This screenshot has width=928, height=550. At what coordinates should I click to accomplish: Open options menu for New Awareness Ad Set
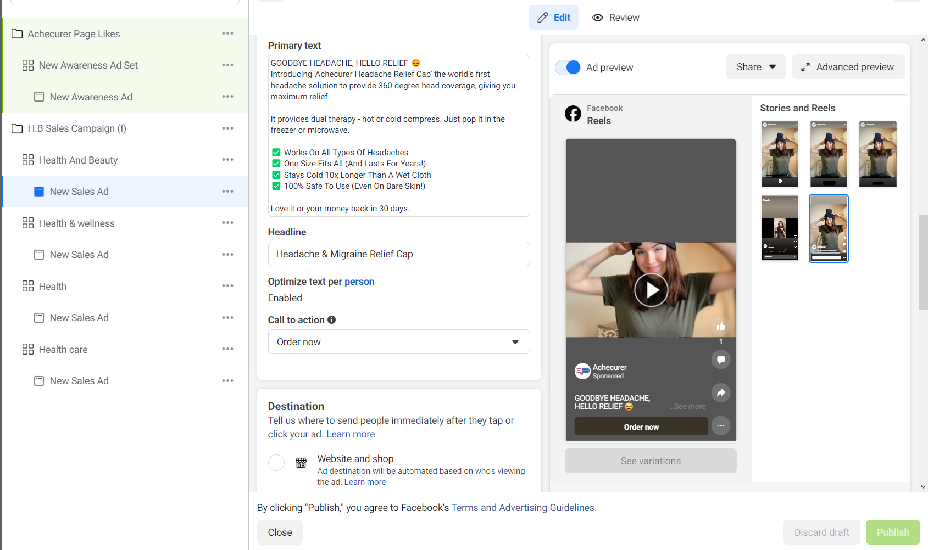point(227,65)
